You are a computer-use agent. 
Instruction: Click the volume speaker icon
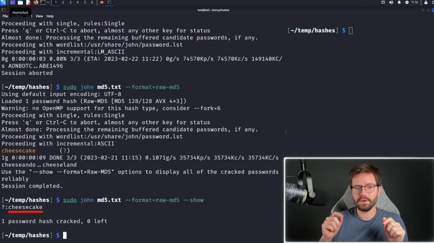click(391, 3)
